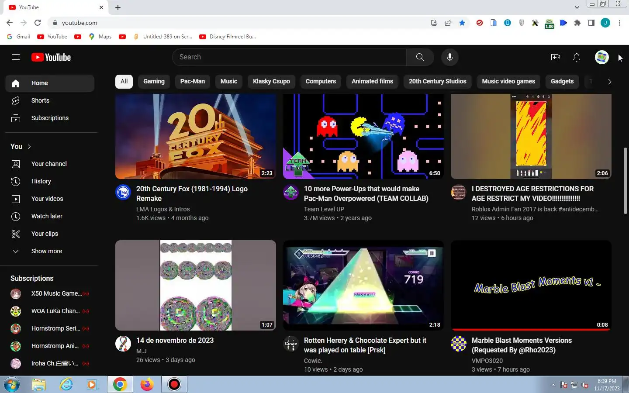Viewport: 629px width, 393px height.
Task: Open the M.J channel avatar
Action: tap(123, 344)
